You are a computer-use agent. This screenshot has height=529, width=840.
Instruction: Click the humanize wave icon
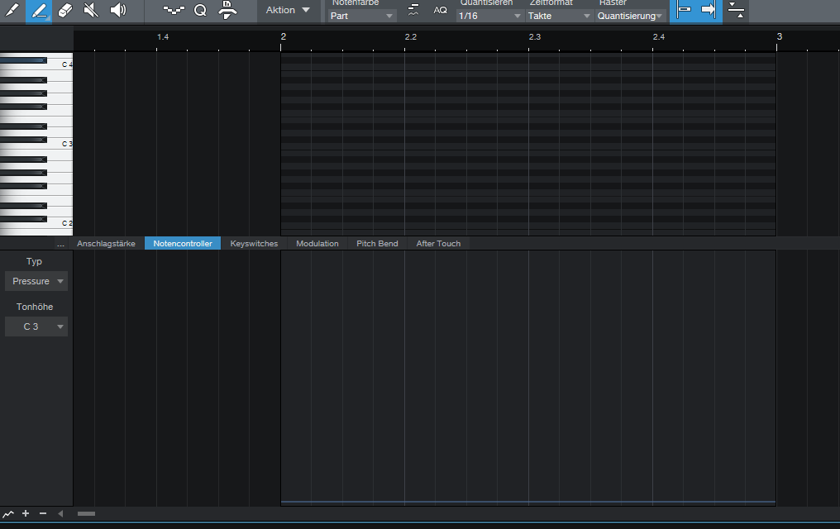pos(413,11)
